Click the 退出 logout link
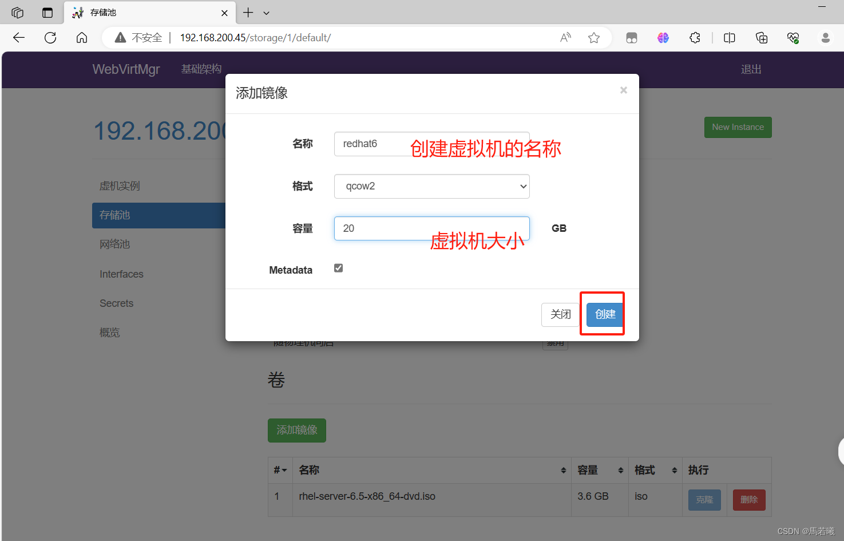 [x=751, y=69]
